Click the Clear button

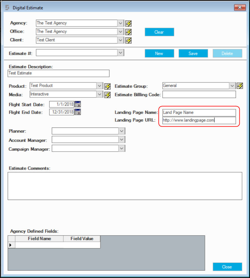coord(159,32)
